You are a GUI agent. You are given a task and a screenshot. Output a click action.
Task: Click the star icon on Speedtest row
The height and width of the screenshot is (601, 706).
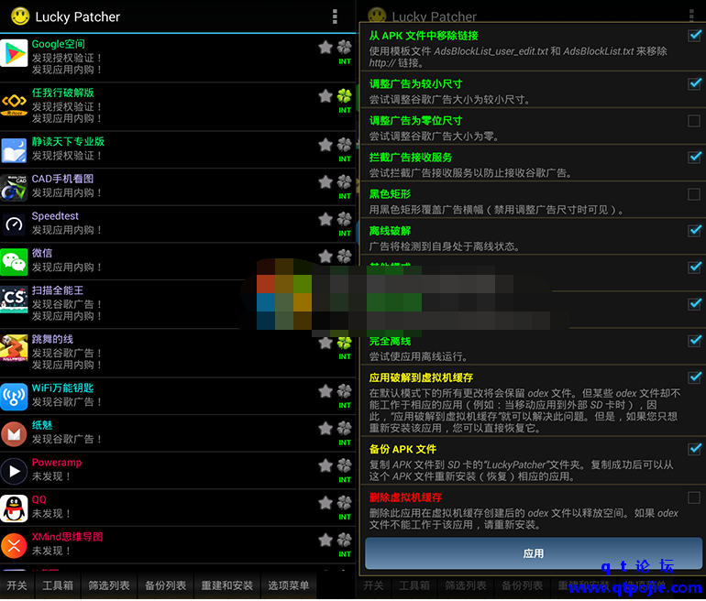coord(325,219)
